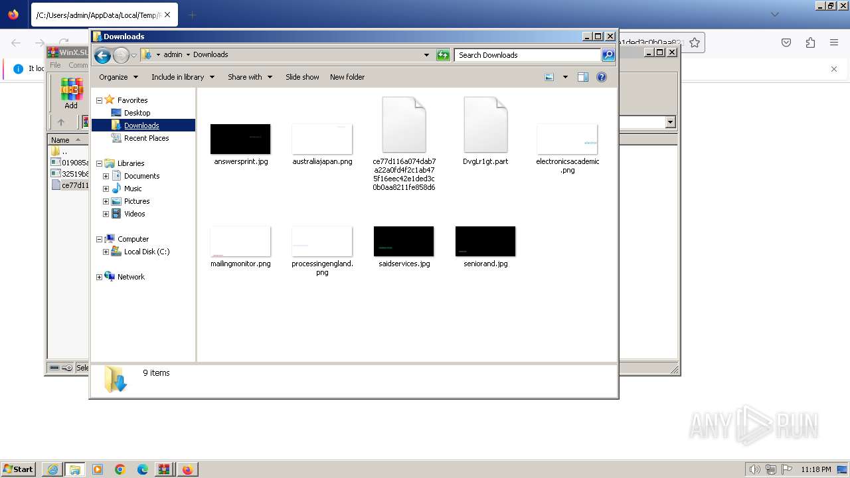
Task: Select saidservices.jpg thumbnail
Action: pos(404,242)
